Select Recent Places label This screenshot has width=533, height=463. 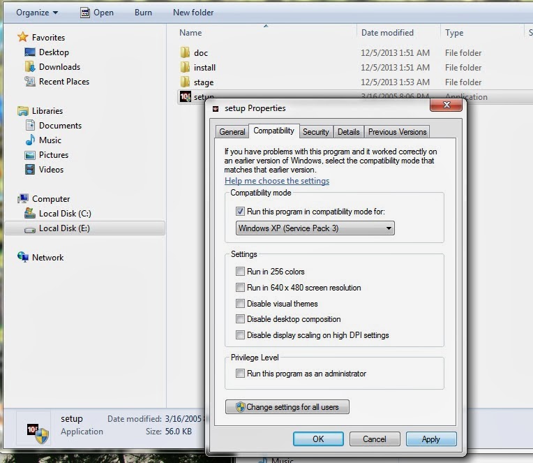pyautogui.click(x=64, y=81)
